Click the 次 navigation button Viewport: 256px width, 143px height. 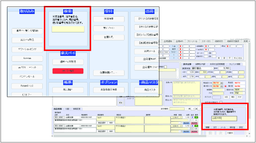tap(221, 133)
